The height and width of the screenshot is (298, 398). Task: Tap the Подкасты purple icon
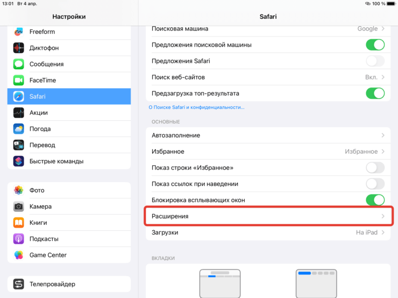pos(18,239)
